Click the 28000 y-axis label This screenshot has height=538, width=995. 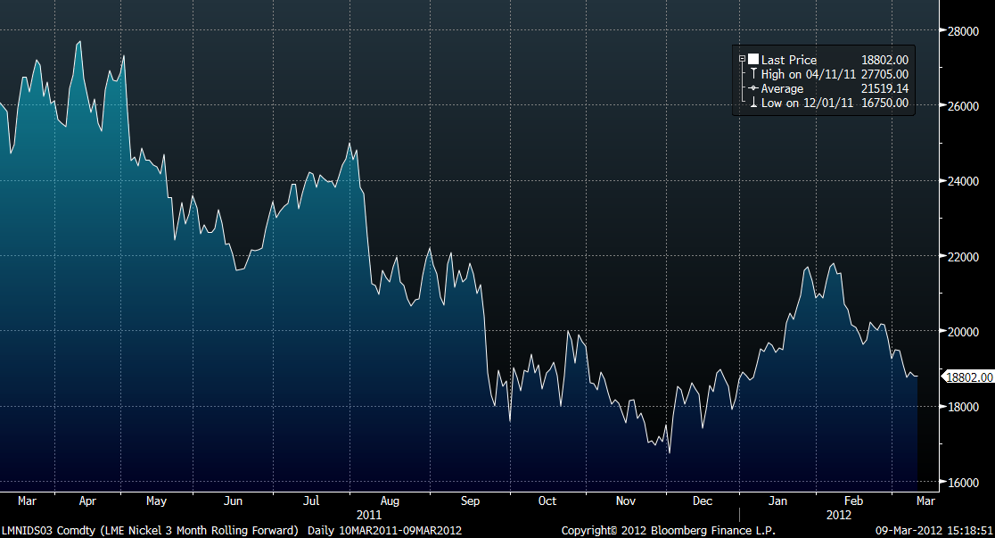(x=963, y=30)
